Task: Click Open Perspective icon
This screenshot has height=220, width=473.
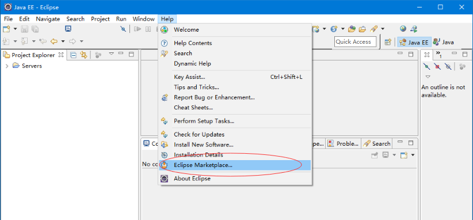Action: pos(388,42)
